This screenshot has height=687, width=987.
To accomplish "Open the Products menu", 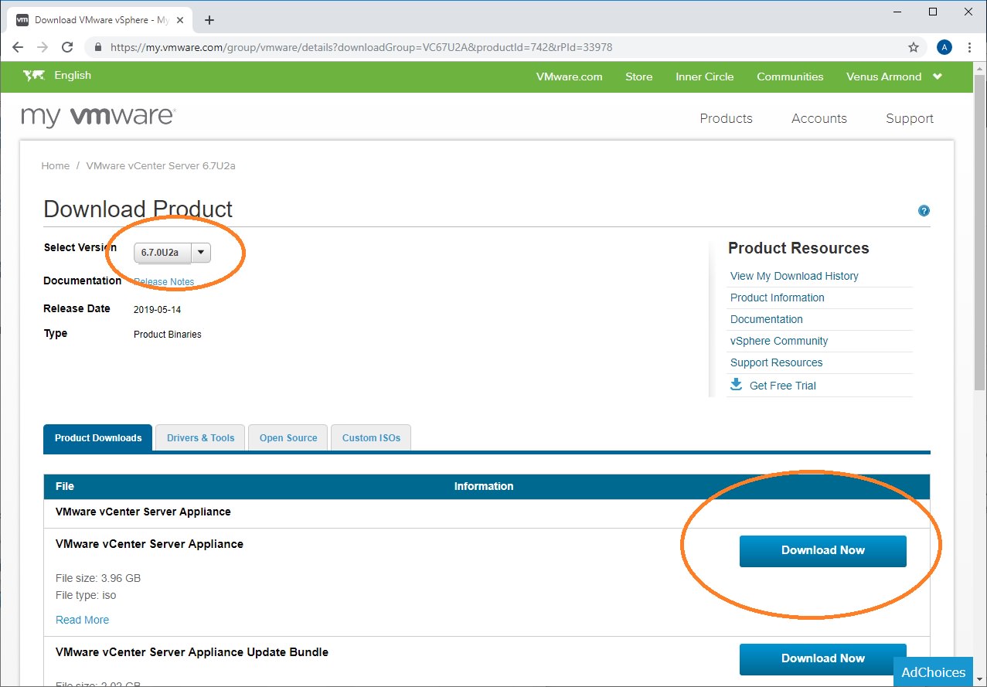I will point(726,118).
